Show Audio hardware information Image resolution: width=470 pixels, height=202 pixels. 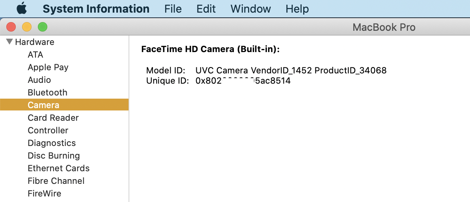click(39, 80)
